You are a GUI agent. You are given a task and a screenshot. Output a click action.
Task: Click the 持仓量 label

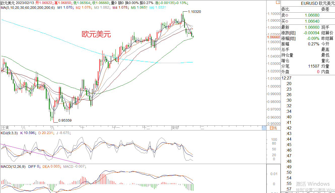(287, 55)
